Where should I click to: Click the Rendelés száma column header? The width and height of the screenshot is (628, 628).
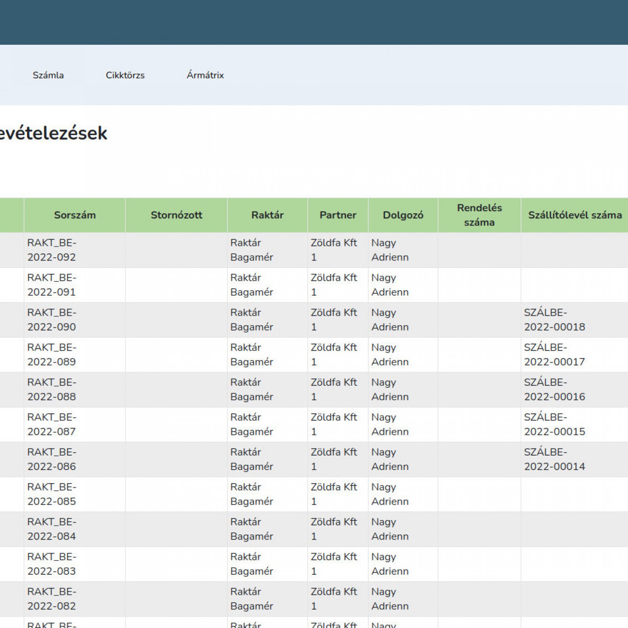click(x=479, y=215)
